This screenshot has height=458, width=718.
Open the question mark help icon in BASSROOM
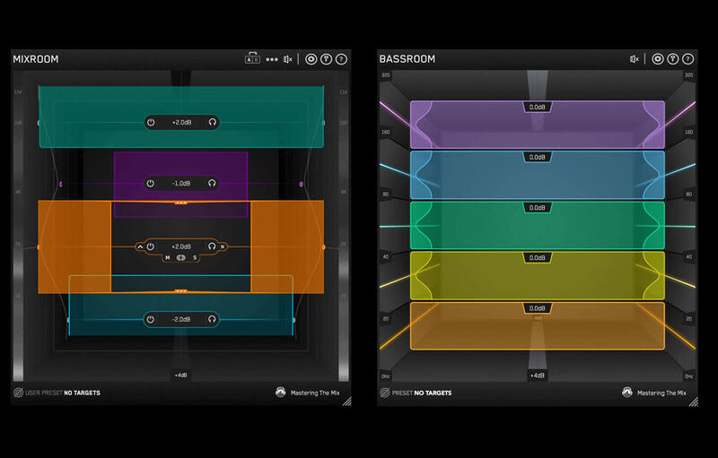(x=687, y=59)
